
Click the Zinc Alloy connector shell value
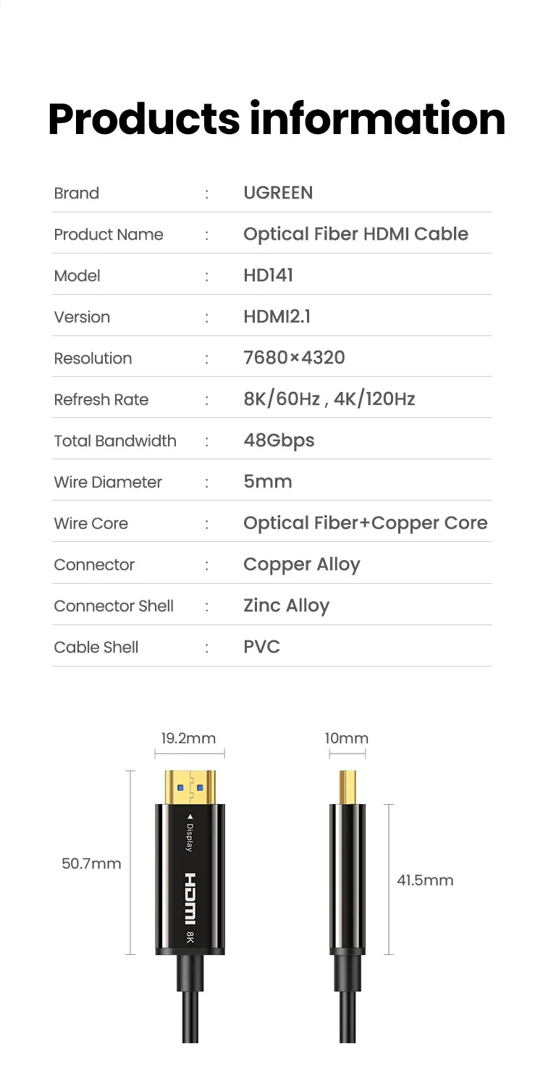(x=286, y=605)
